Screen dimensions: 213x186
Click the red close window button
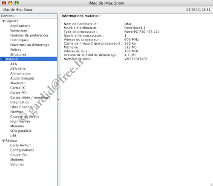click(x=4, y=3)
